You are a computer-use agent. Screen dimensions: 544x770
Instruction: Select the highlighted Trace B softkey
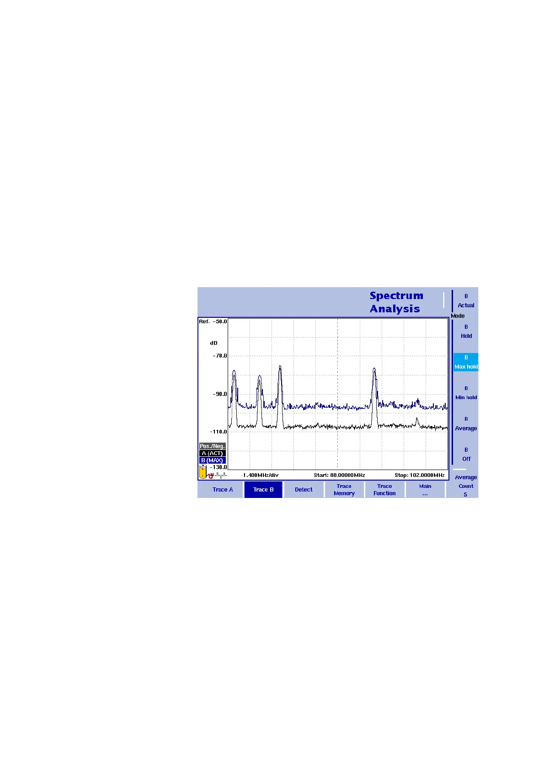[x=263, y=490]
